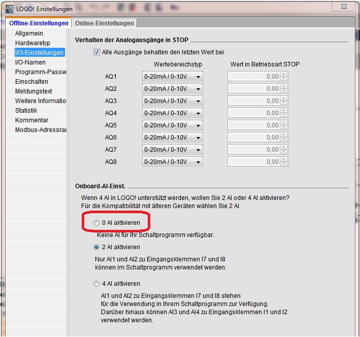Open the I/O-Namen settings page
The width and height of the screenshot is (360, 337).
point(30,62)
